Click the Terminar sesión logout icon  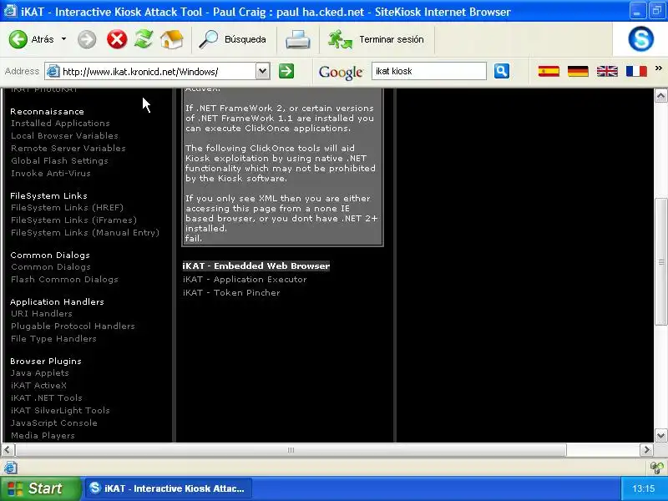pos(340,39)
